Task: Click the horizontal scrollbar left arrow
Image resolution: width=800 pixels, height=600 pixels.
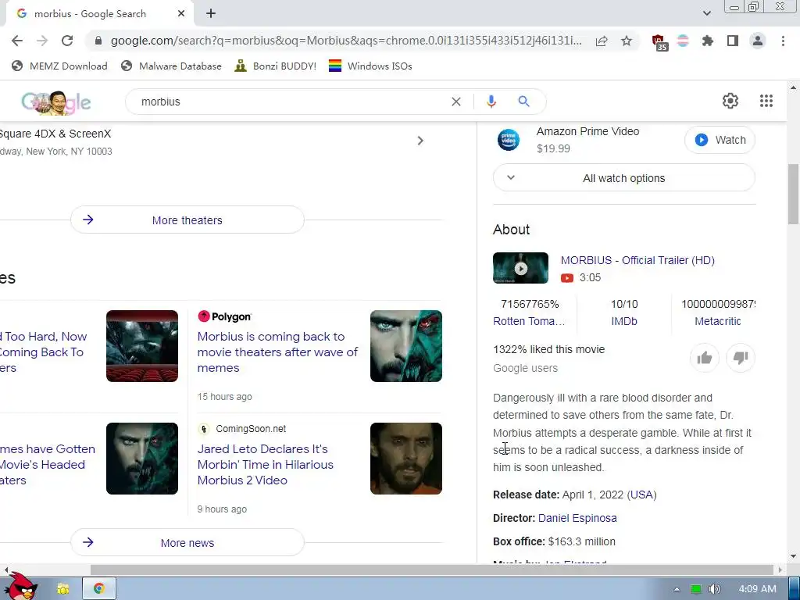Action: coord(5,570)
